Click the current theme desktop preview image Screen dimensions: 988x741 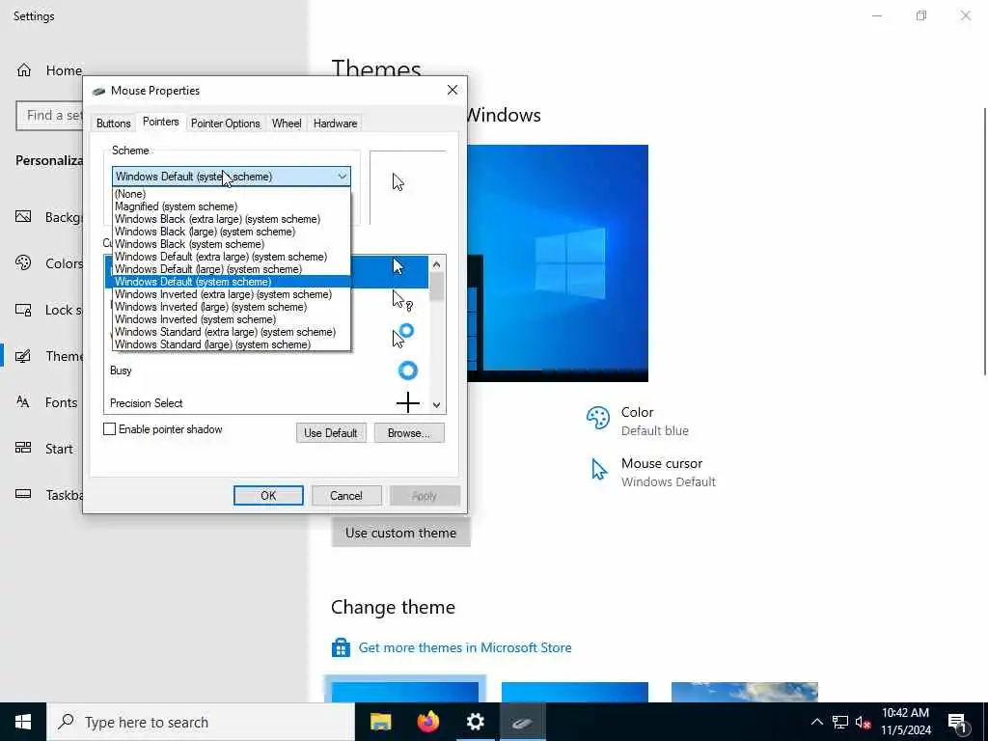[x=558, y=263]
